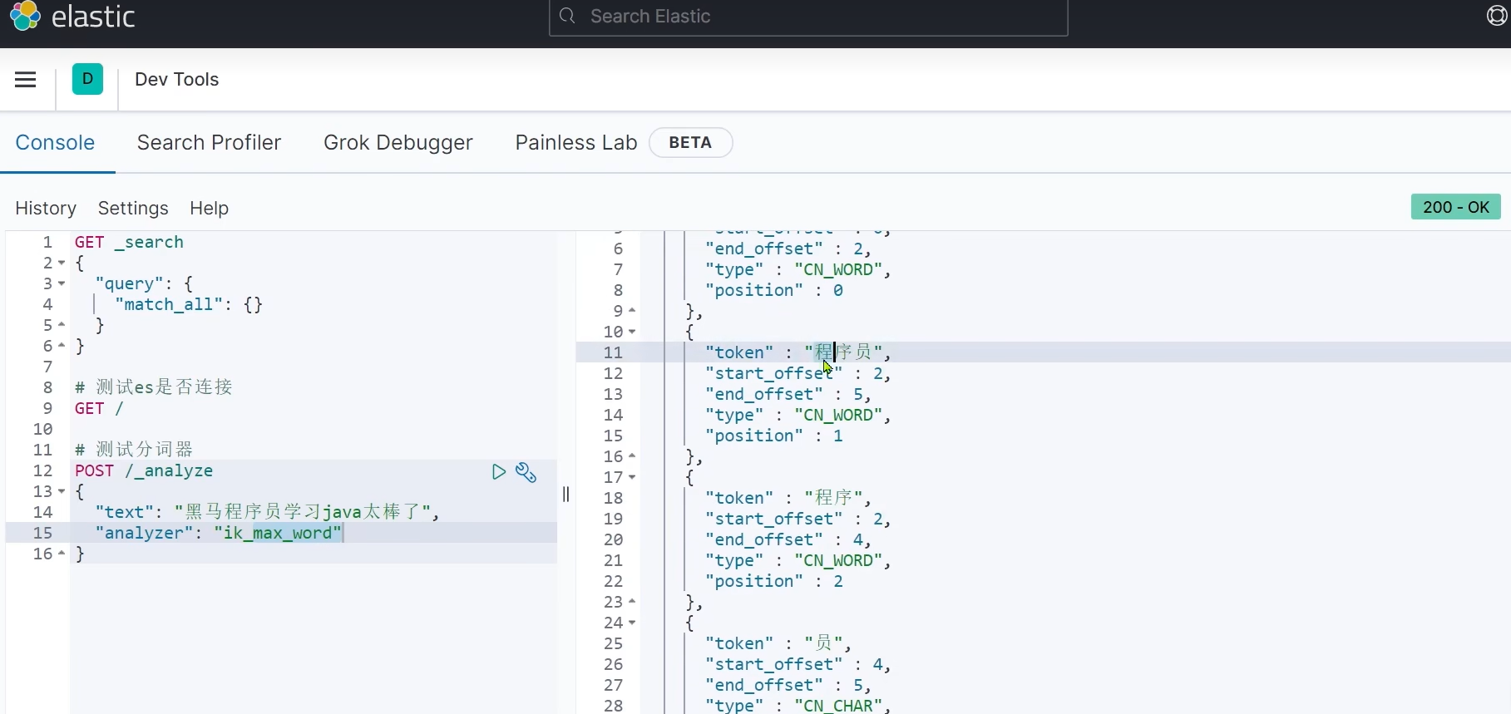Collapse the analyze body at request line 13
Image resolution: width=1511 pixels, height=714 pixels.
click(x=62, y=492)
